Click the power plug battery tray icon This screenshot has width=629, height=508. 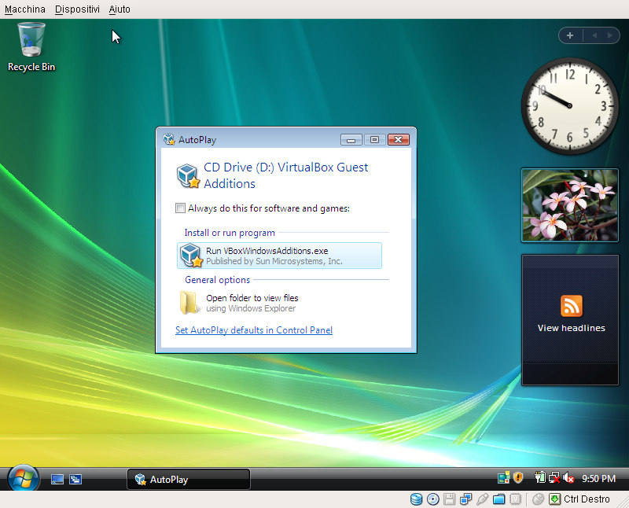click(x=540, y=478)
